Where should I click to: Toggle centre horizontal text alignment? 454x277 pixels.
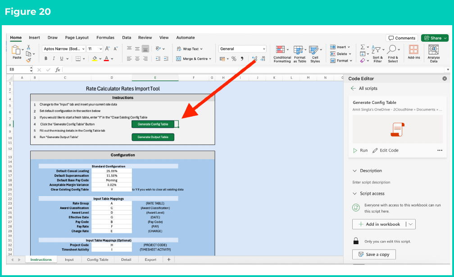[x=137, y=59]
